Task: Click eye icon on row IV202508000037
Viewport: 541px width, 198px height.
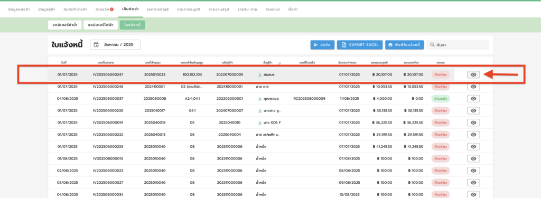Action: coord(473,99)
